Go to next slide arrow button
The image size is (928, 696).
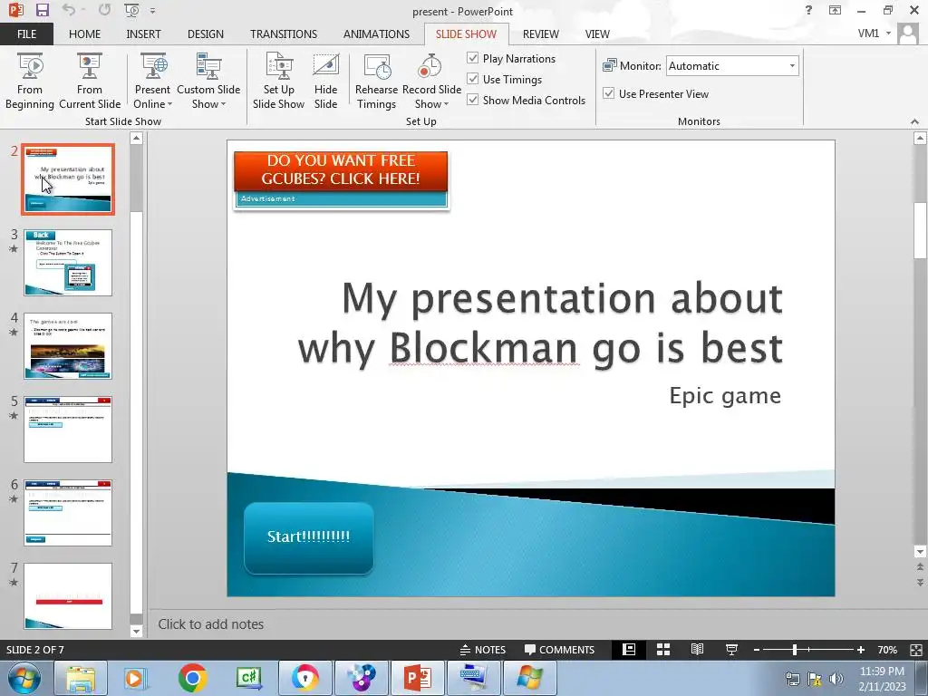[920, 583]
